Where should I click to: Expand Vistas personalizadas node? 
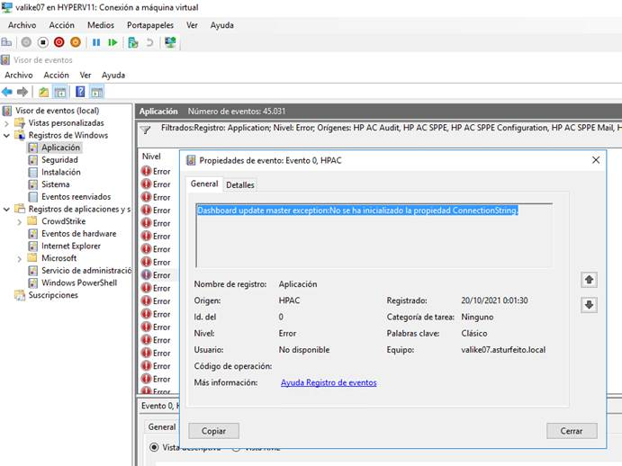point(6,123)
